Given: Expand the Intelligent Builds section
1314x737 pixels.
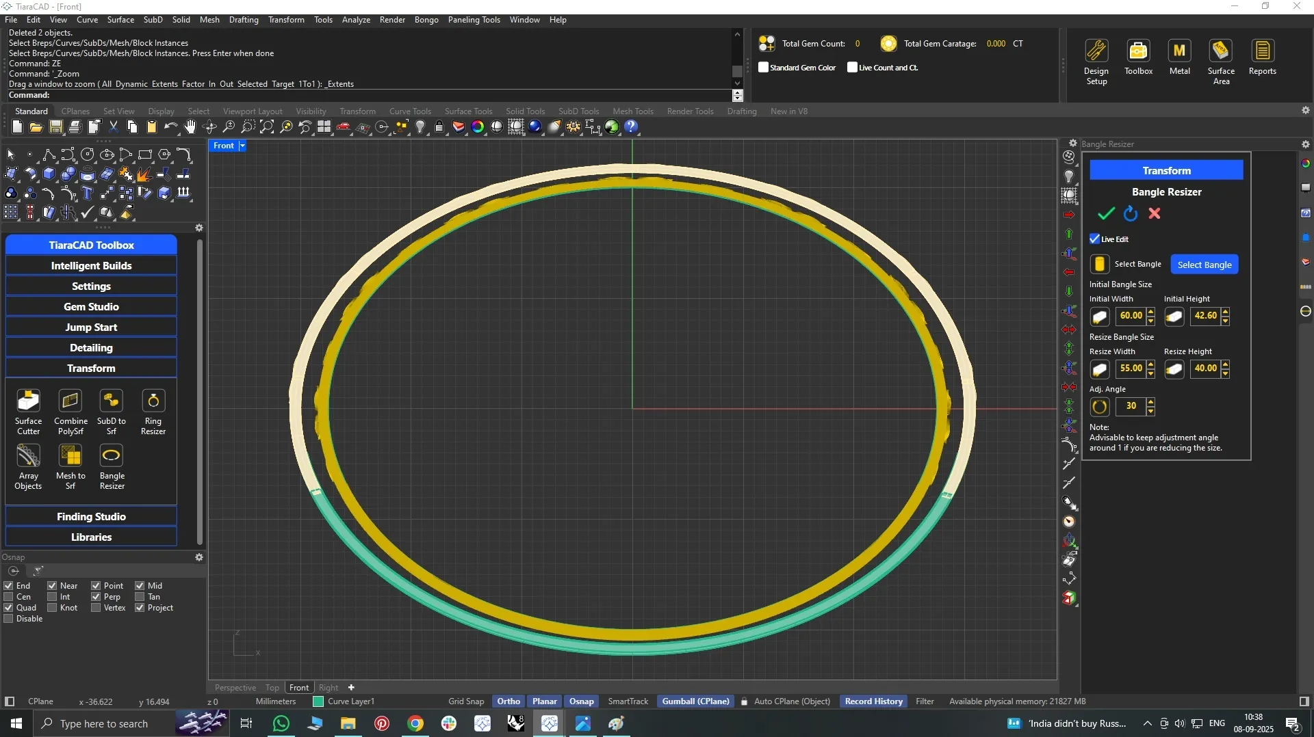Looking at the screenshot, I should tap(91, 265).
